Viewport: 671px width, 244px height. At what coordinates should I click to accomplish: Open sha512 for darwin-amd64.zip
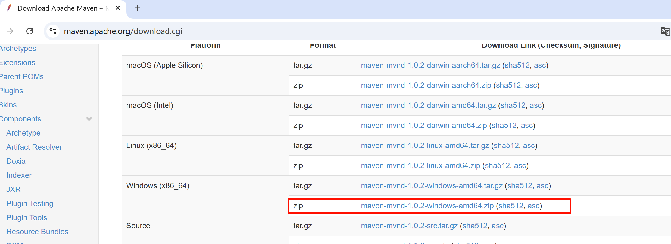[504, 126]
